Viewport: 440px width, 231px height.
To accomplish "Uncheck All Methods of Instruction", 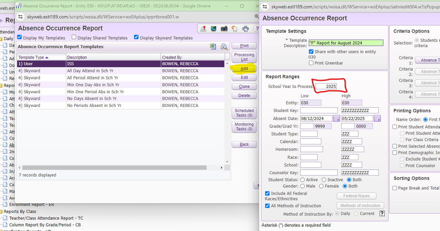I will 267,206.
